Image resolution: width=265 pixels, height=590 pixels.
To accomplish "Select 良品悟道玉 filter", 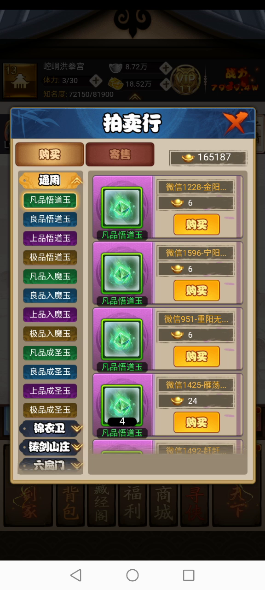I will [50, 219].
